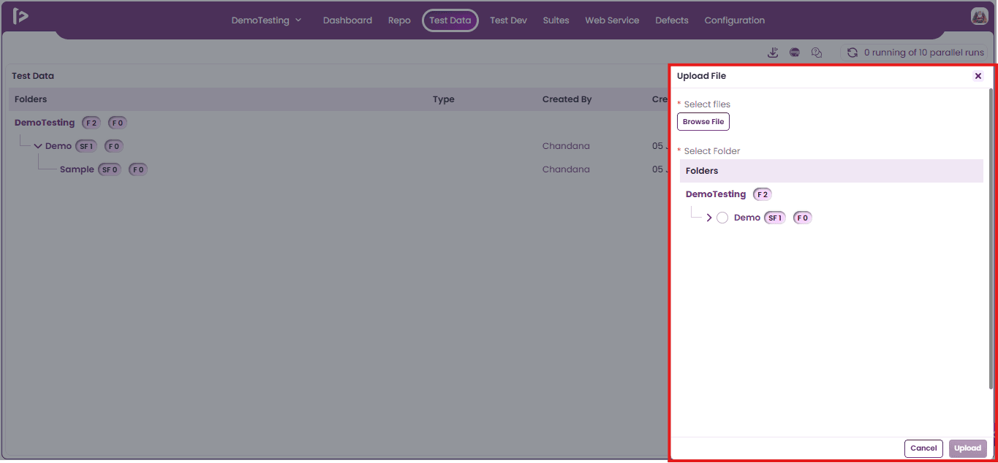Click the DemoTesting root in Test Data tree
Image resolution: width=998 pixels, height=463 pixels.
pyautogui.click(x=45, y=123)
